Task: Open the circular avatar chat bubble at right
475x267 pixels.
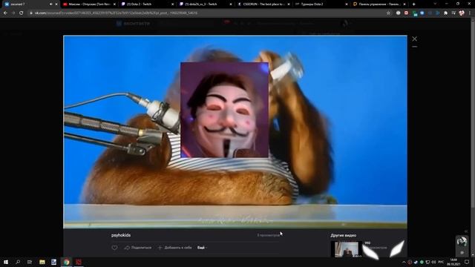Action: tap(462, 241)
